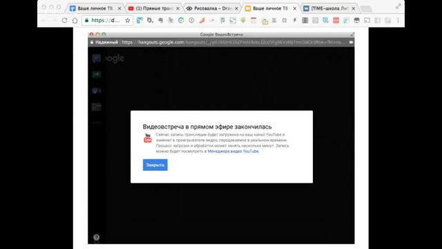Click the red chili pepper extension icon
Viewport: 442px width, 249px height.
pyautogui.click(x=202, y=20)
